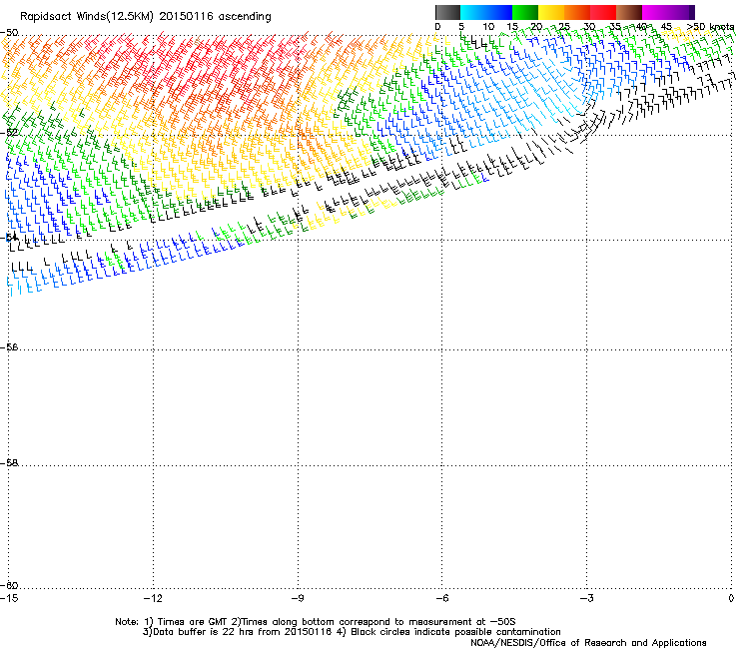
Task: Select the orange 25-30 knots legend segment
Action: click(577, 12)
